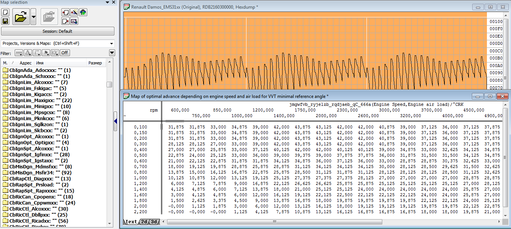Sort list by Адрес column header
Screen dimensions: 511x229
pos(25,63)
